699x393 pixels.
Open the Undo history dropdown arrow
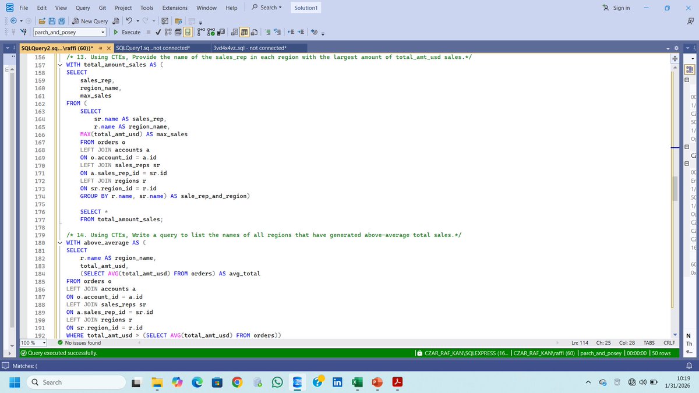(137, 21)
